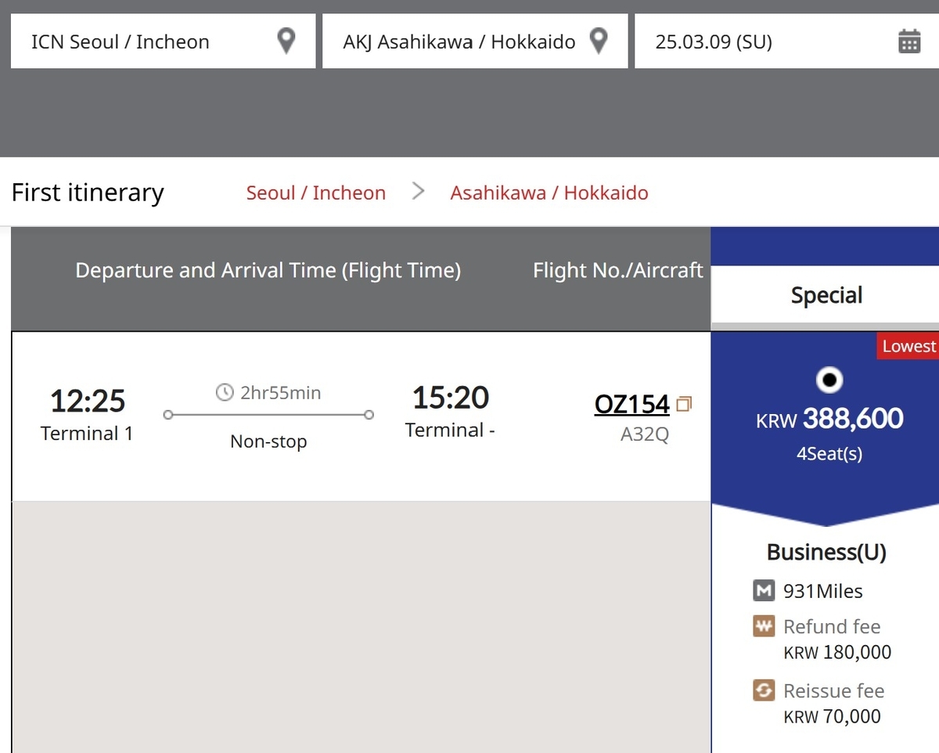Open the OZ154 flight number link

click(x=632, y=405)
